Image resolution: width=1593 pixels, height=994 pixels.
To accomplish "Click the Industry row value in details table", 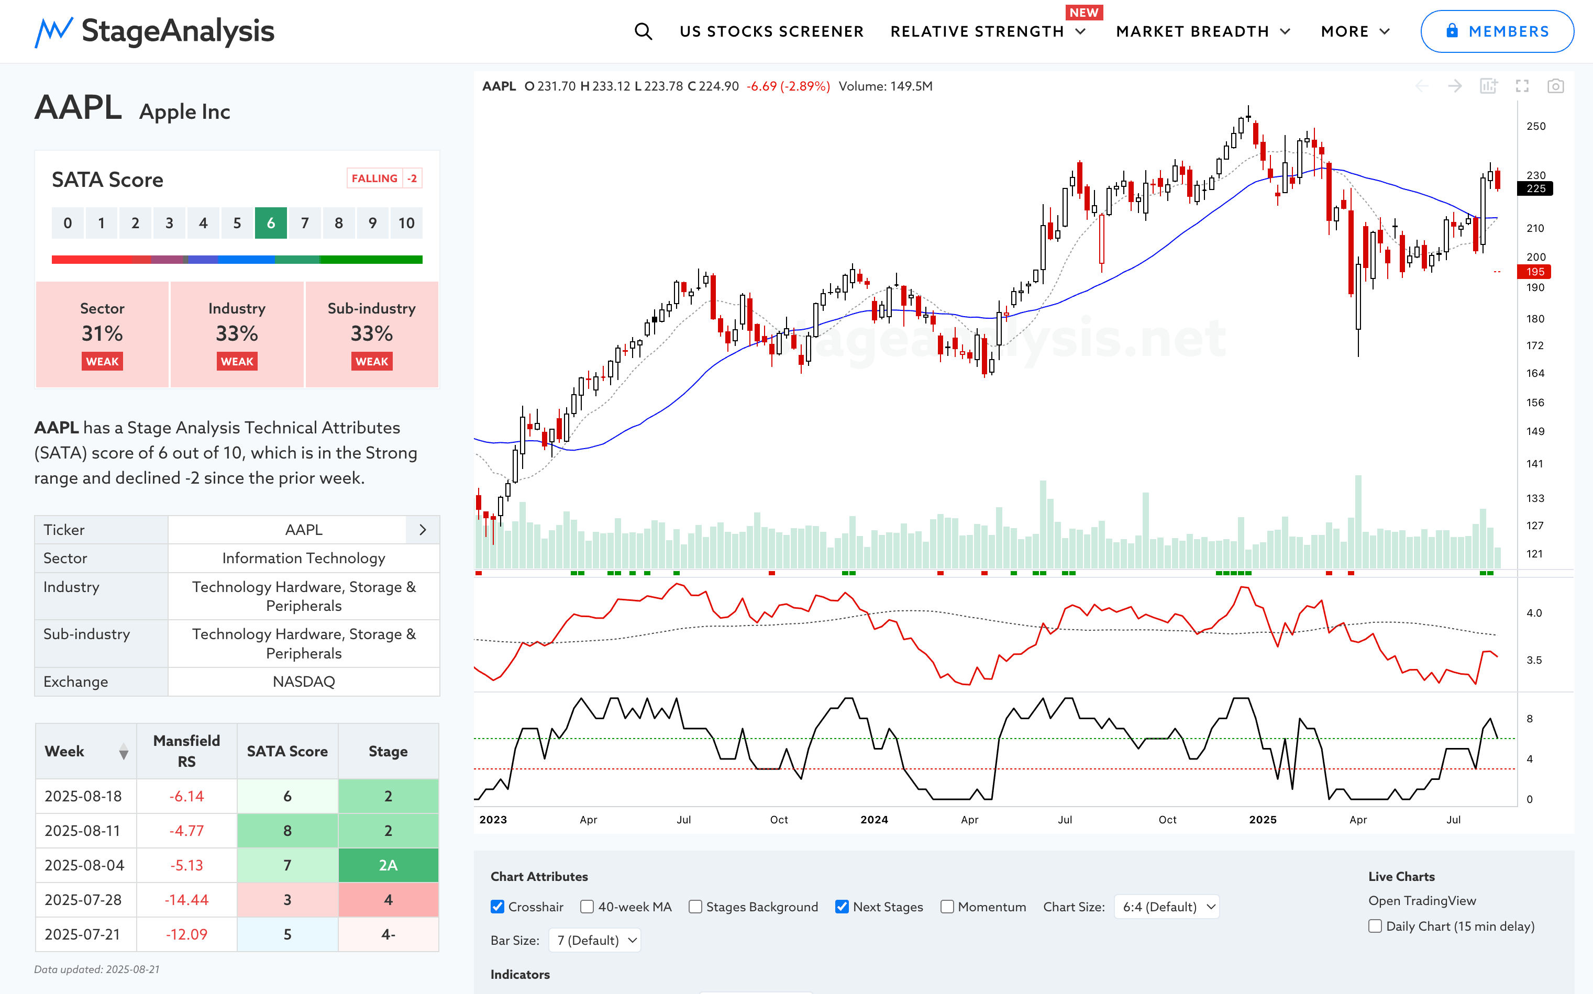I will click(303, 596).
